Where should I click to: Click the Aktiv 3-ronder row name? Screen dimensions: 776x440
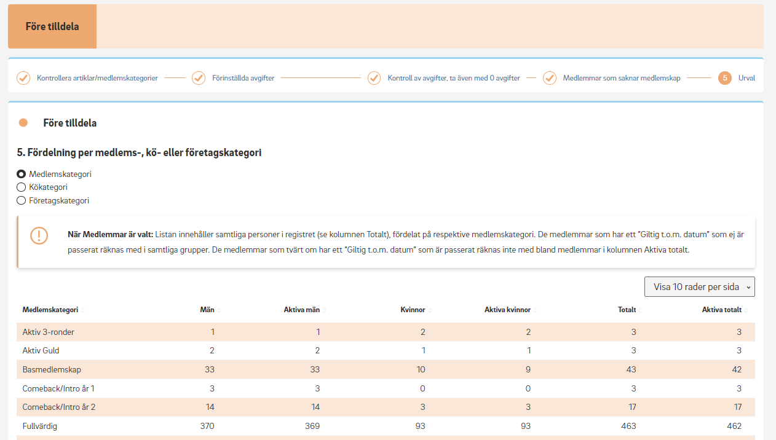click(x=49, y=332)
